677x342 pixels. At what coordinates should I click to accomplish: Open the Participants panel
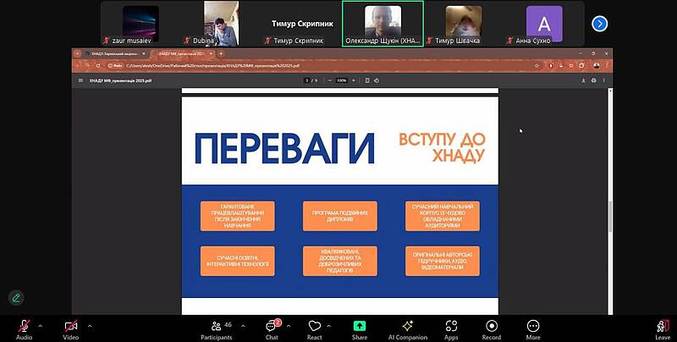click(x=217, y=330)
